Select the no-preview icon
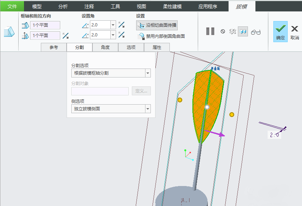The height and width of the screenshot is (206, 302). (x=222, y=31)
